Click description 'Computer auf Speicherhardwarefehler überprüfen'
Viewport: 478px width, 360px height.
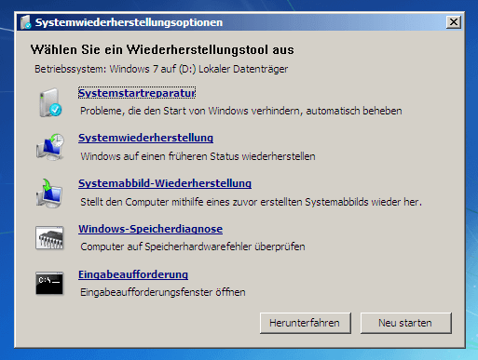click(193, 247)
